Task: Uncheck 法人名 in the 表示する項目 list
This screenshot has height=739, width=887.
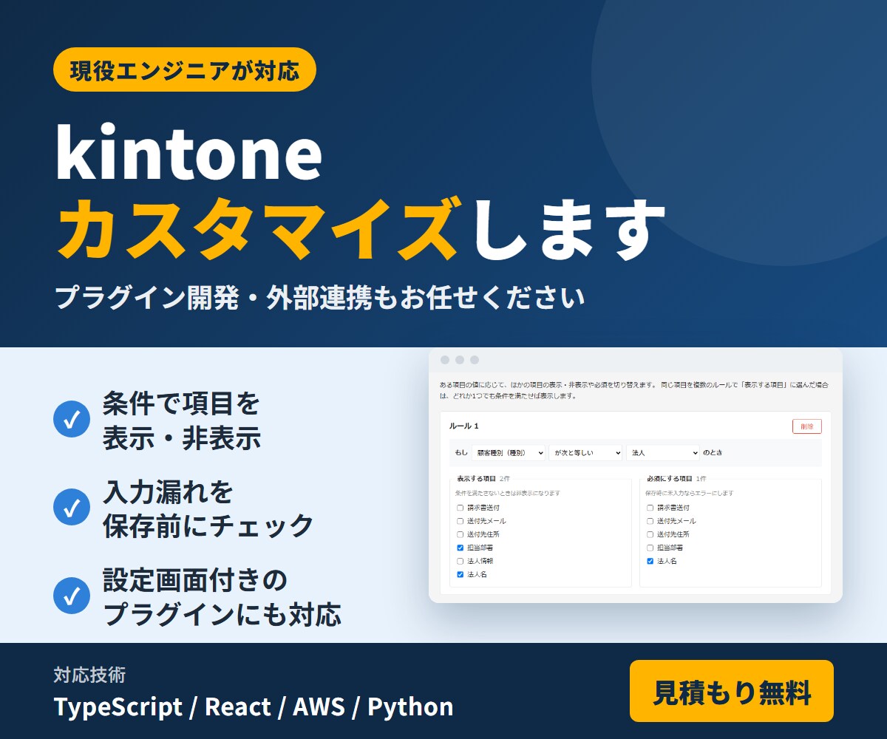Action: (x=460, y=574)
